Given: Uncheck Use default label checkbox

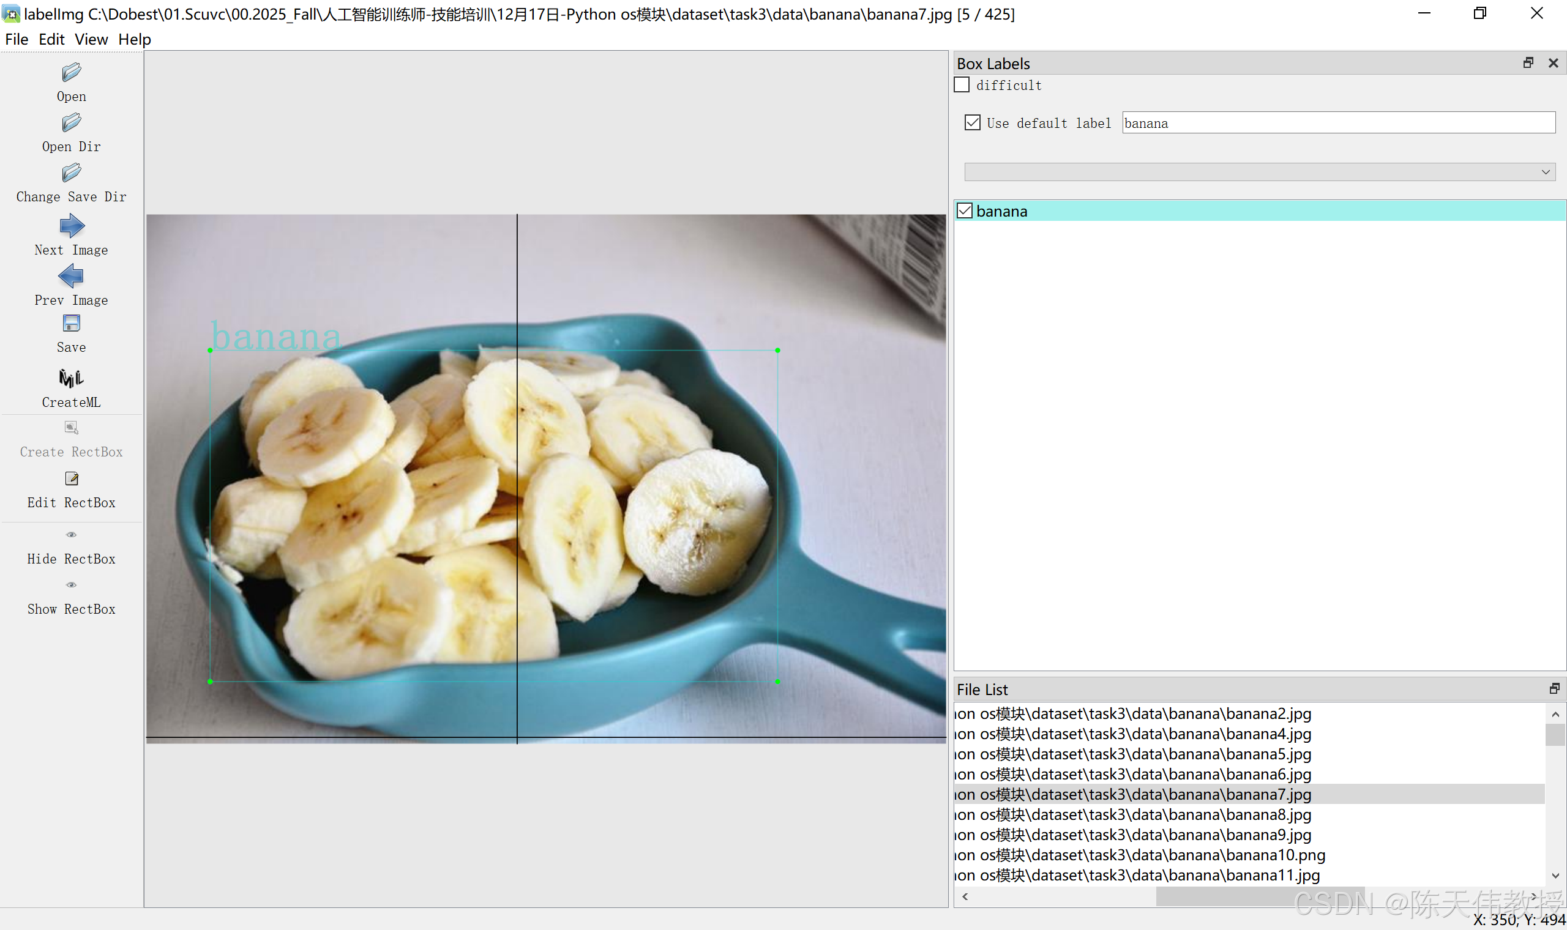Looking at the screenshot, I should coord(973,123).
